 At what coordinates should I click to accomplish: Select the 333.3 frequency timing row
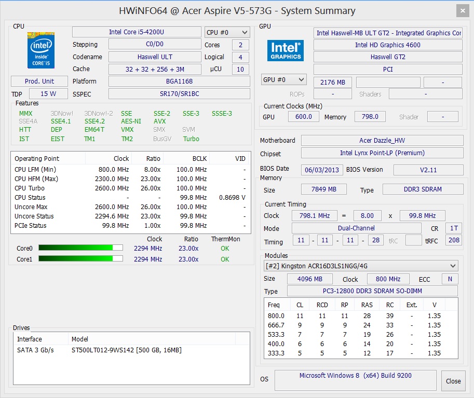tap(361, 353)
